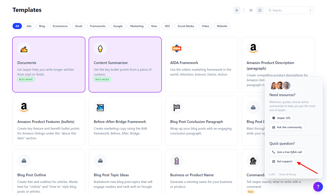Switch to grid view layout
Image resolution: width=327 pixels, height=194 pixels.
[260, 10]
